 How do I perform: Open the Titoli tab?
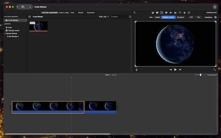[72, 13]
